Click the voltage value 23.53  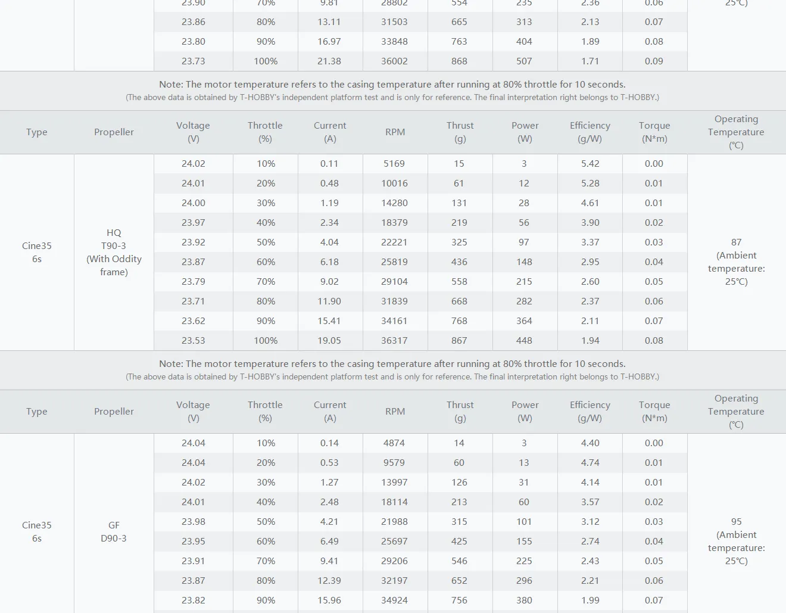(193, 341)
